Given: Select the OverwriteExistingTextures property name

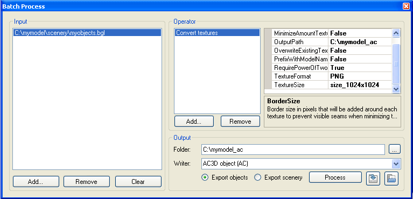Looking at the screenshot, I should tap(300, 51).
